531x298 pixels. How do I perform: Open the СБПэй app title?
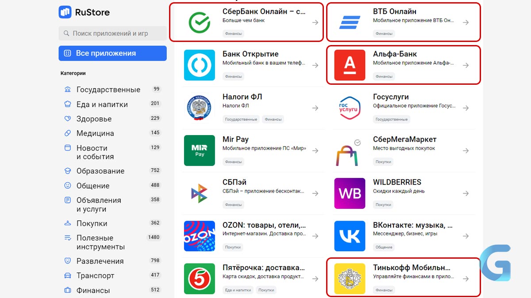[x=235, y=182]
